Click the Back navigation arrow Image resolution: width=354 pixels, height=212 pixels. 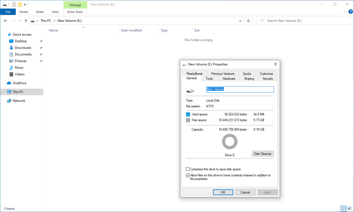[6, 21]
